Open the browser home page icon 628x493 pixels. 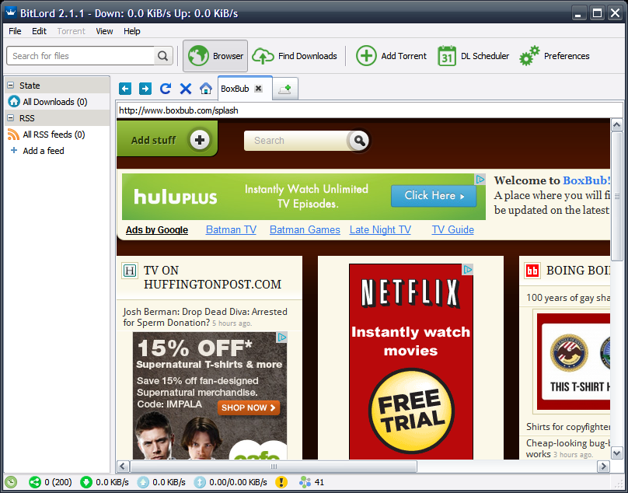206,89
